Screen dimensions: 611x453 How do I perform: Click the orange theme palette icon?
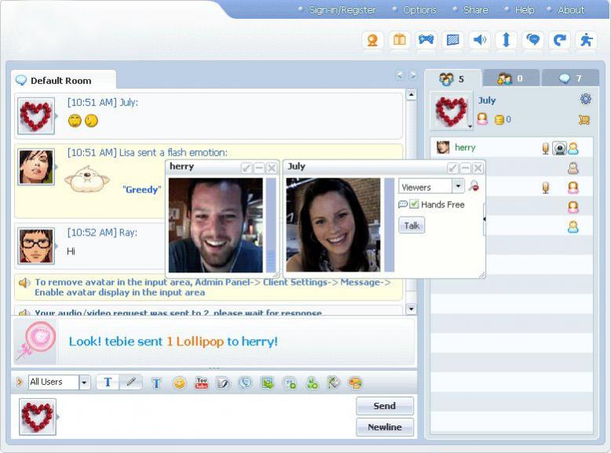pyautogui.click(x=356, y=383)
